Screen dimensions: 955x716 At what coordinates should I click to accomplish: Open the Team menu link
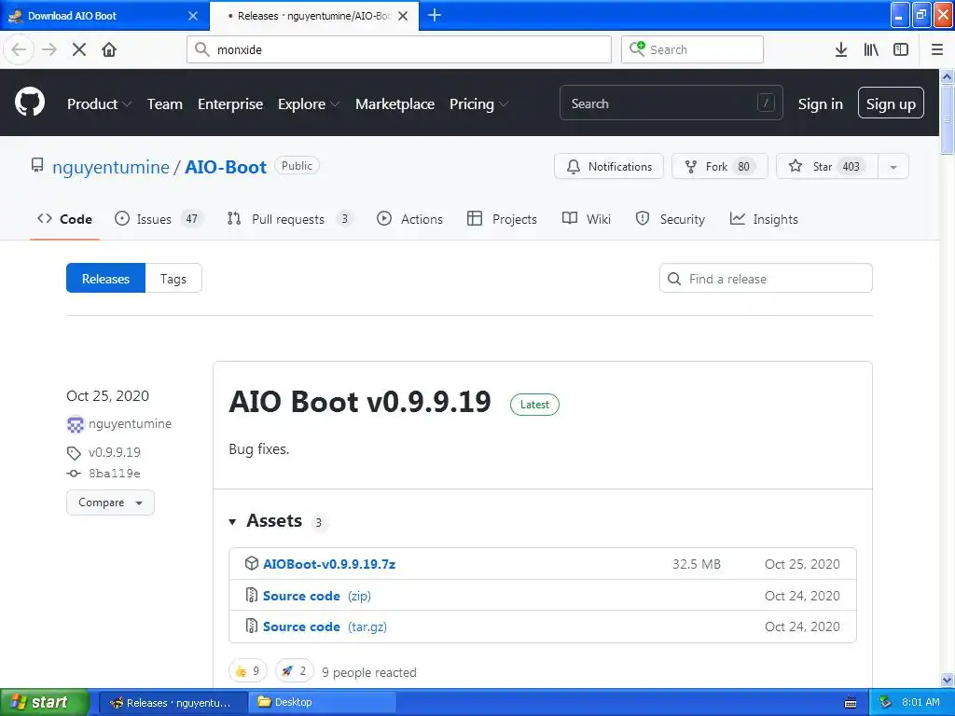[x=164, y=104]
